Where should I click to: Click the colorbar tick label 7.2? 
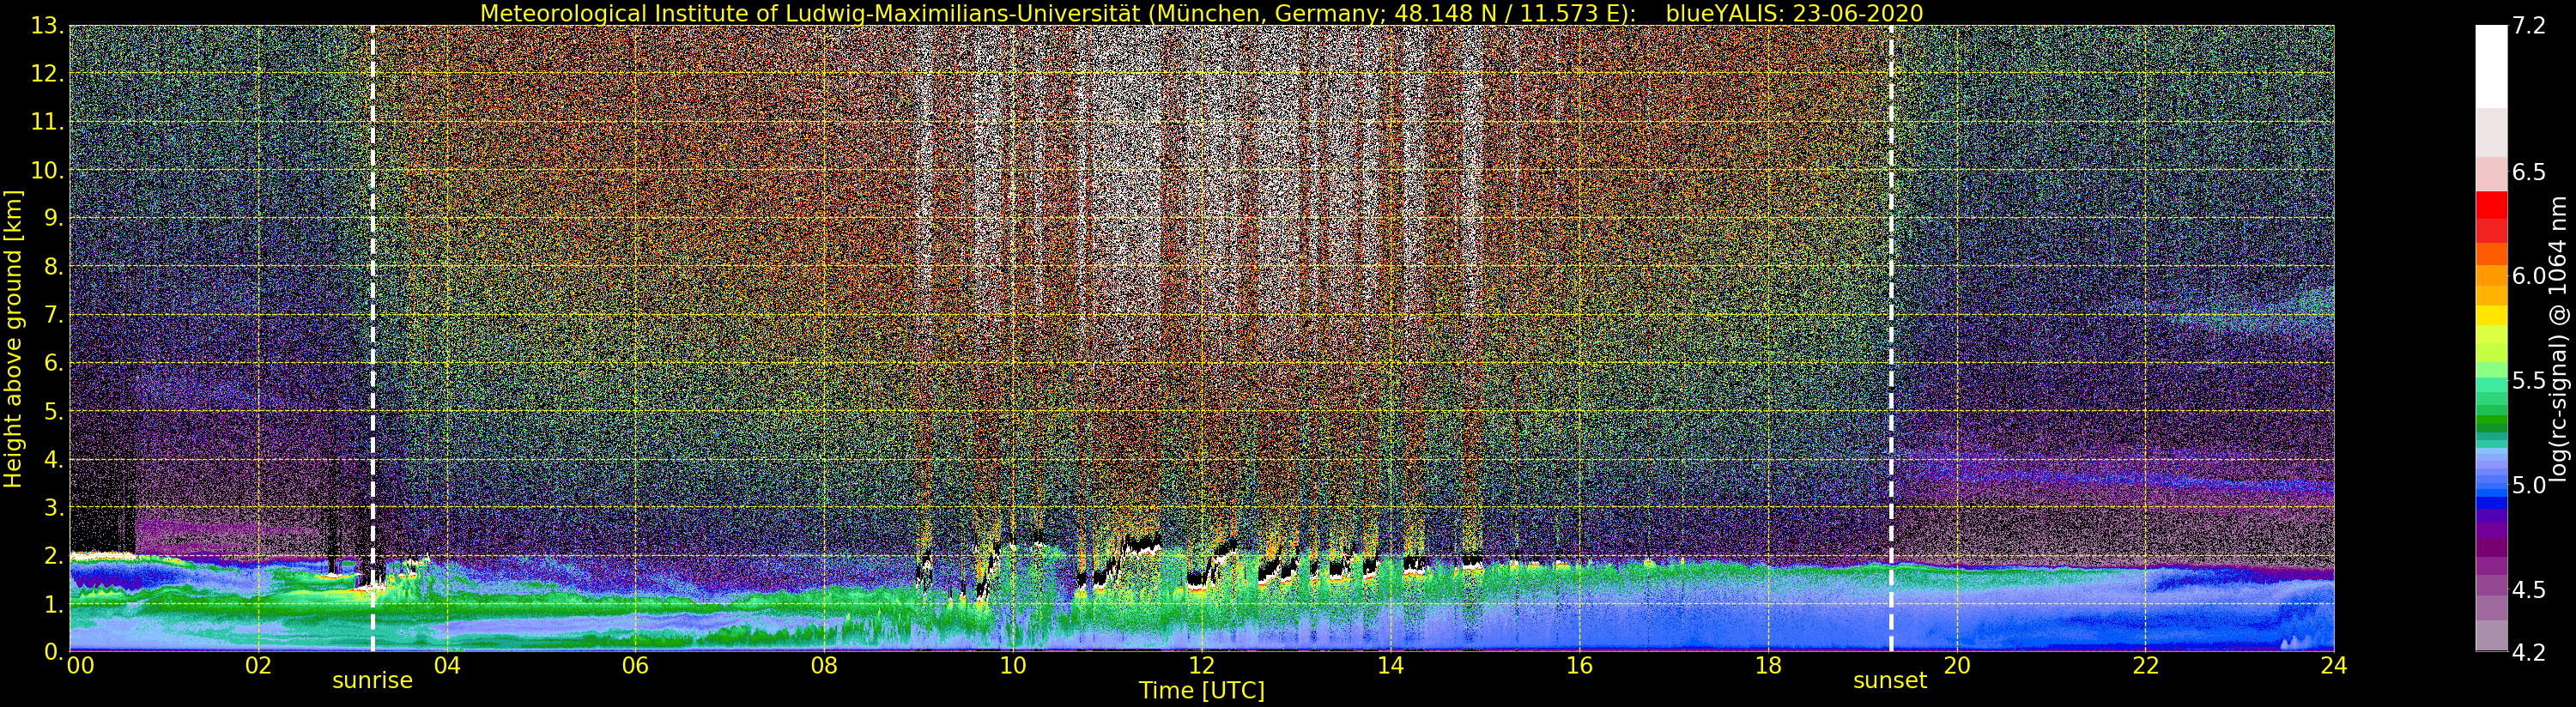[2529, 26]
